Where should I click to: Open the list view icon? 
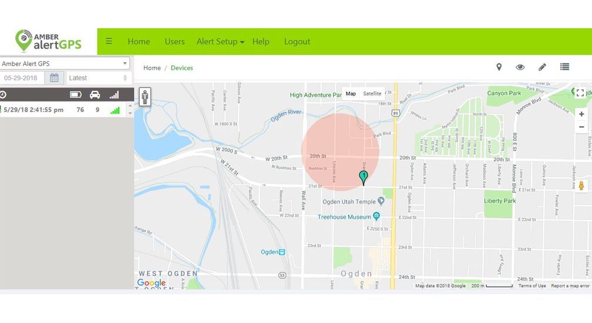click(x=564, y=67)
